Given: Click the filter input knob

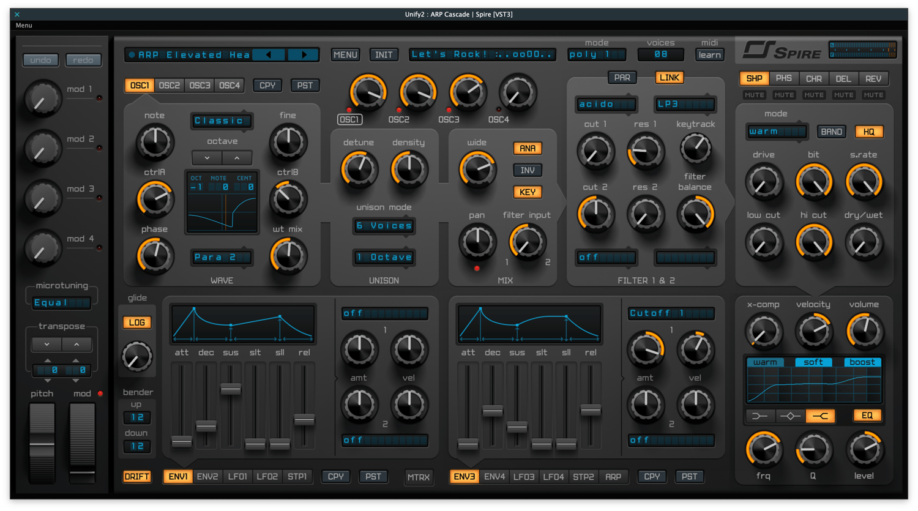Looking at the screenshot, I should 527,241.
